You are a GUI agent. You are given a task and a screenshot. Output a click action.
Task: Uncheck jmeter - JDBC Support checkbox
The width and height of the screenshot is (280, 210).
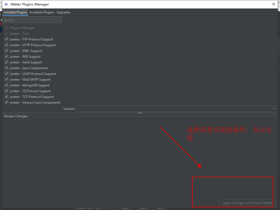[7, 51]
